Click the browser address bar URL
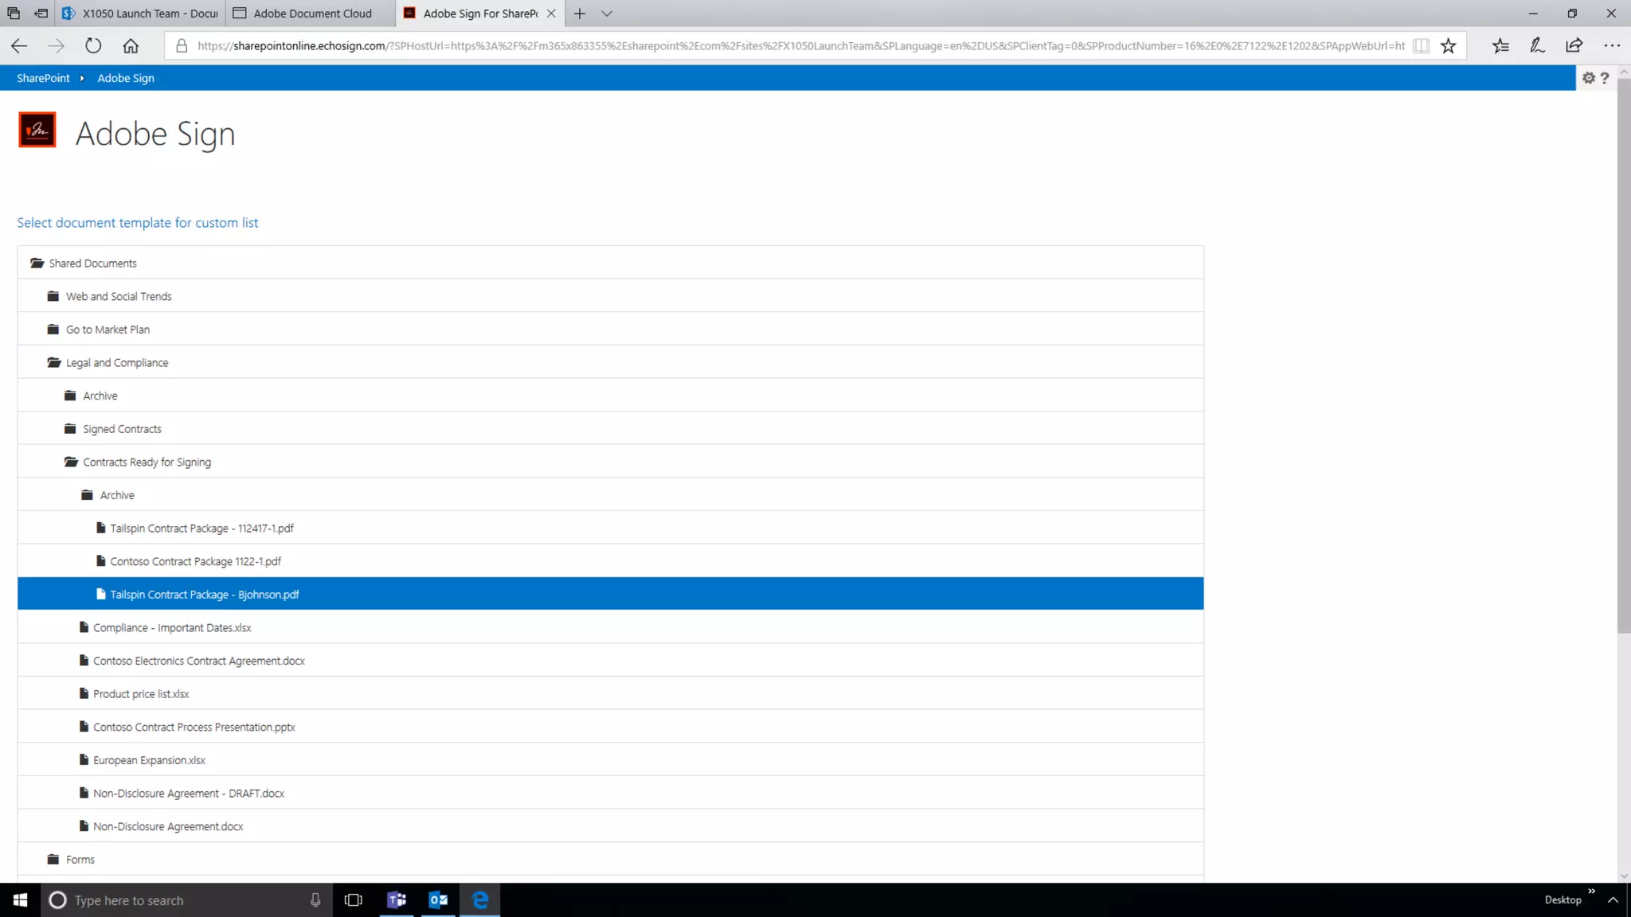Screen dimensions: 1631x917 point(796,45)
